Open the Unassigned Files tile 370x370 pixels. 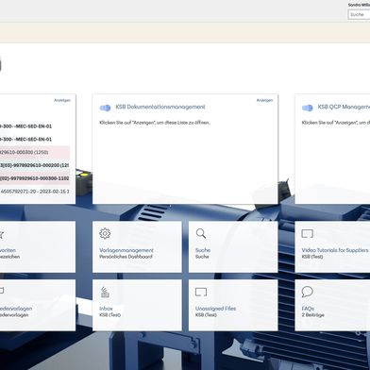pos(233,305)
